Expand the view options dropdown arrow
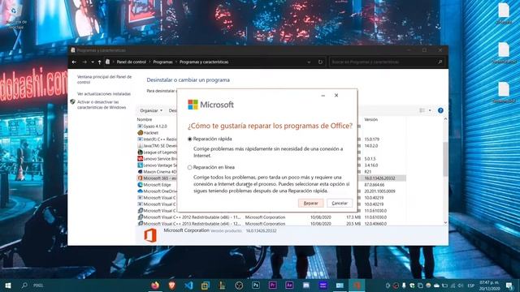The image size is (520, 292). pyautogui.click(x=430, y=110)
